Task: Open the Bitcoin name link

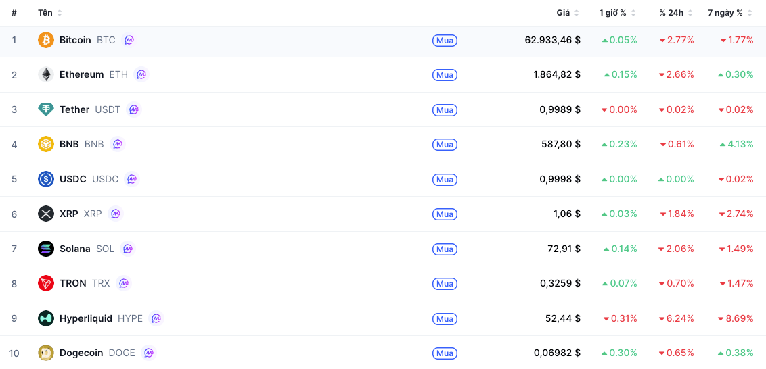Action: [x=75, y=40]
